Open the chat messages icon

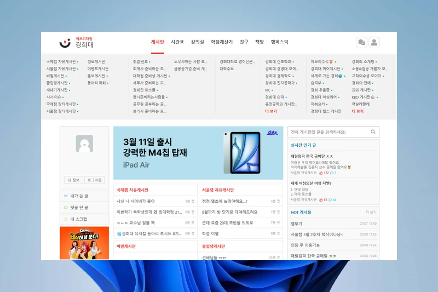(x=361, y=43)
